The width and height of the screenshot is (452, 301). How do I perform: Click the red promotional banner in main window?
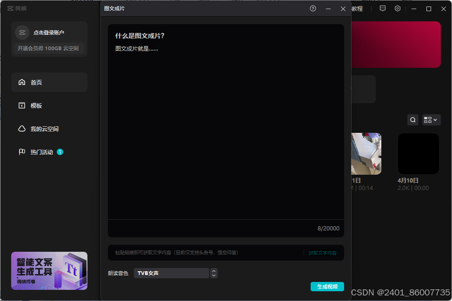396,45
